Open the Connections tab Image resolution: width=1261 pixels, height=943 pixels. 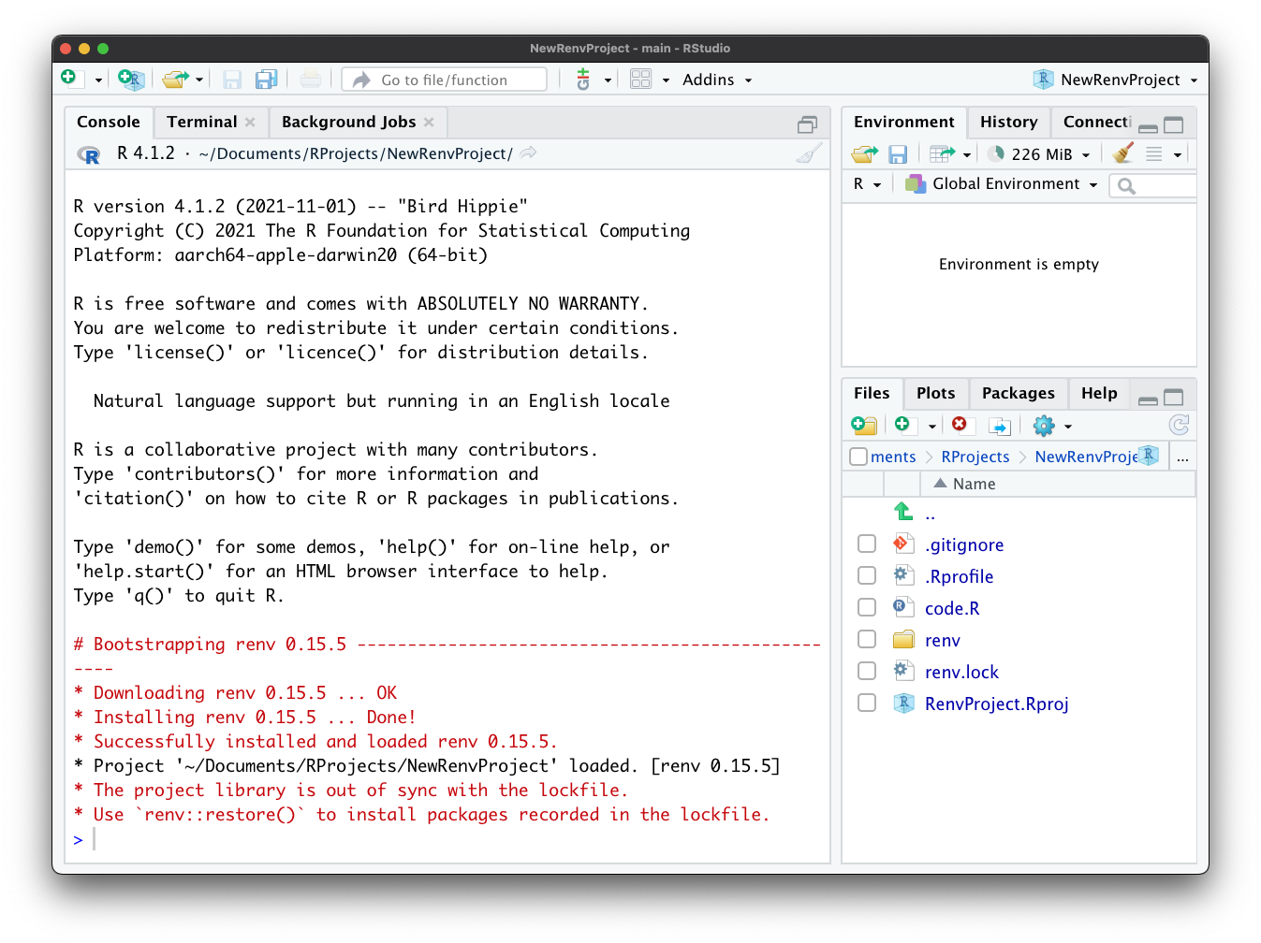1097,122
